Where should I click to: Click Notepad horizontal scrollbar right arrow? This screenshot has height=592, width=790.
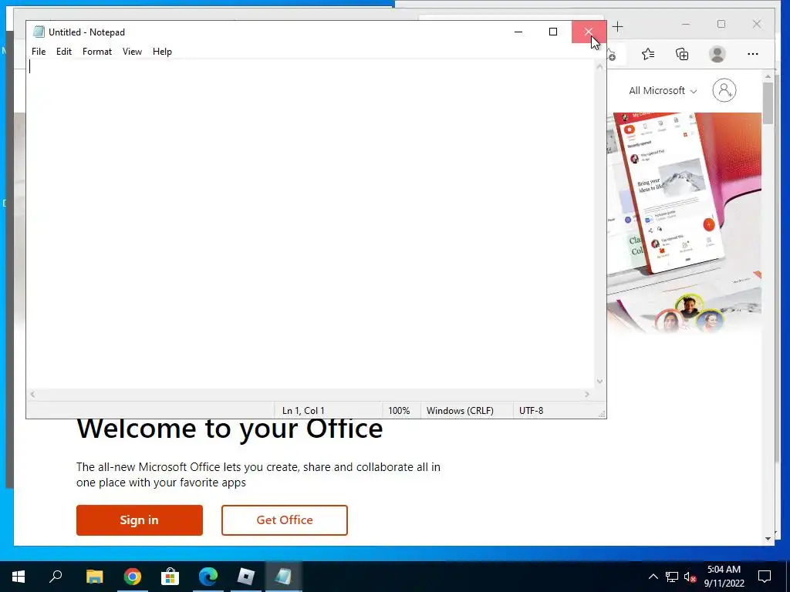point(587,394)
